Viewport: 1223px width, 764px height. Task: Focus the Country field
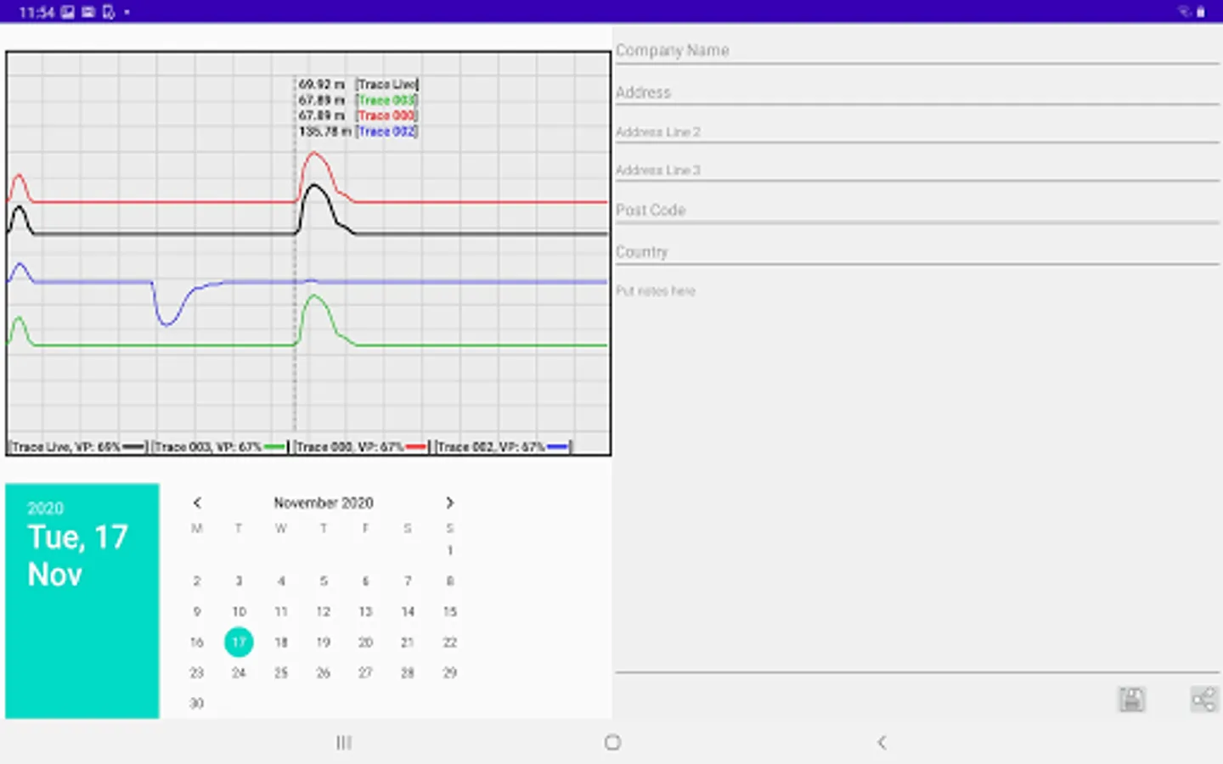[x=917, y=251]
